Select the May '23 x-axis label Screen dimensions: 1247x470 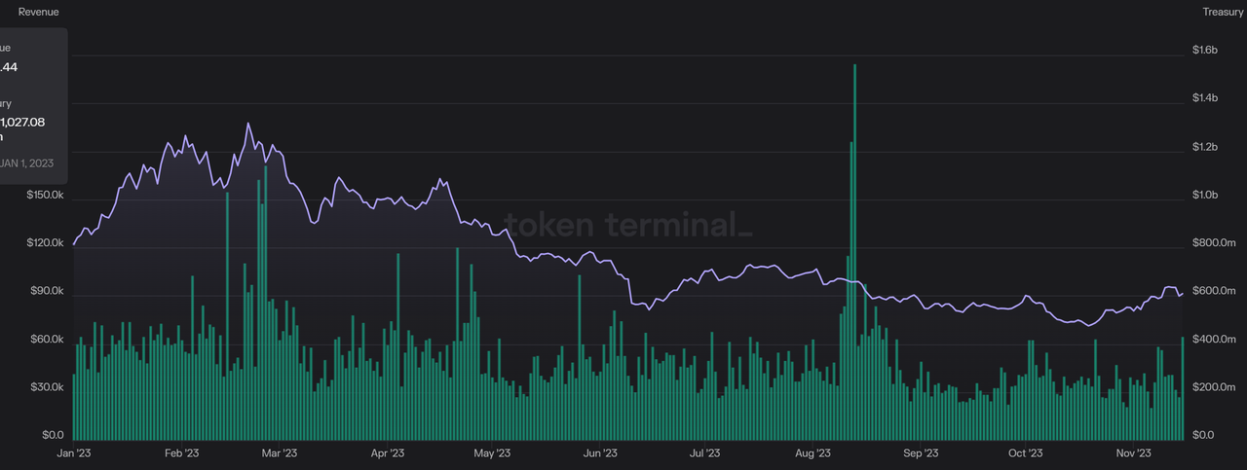point(491,453)
